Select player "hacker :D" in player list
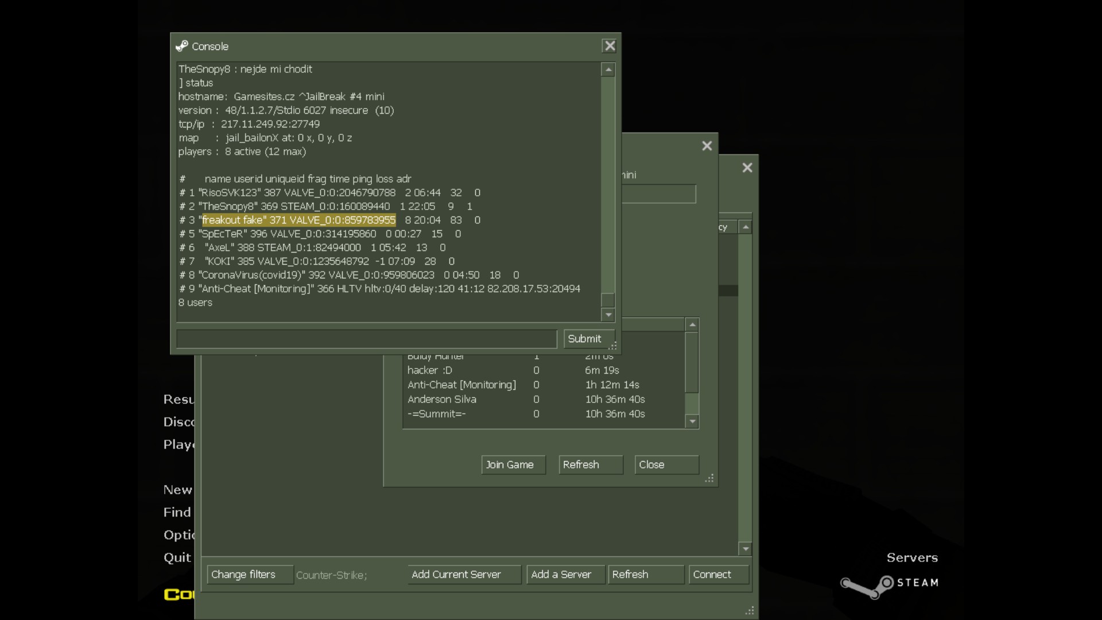 click(x=544, y=370)
